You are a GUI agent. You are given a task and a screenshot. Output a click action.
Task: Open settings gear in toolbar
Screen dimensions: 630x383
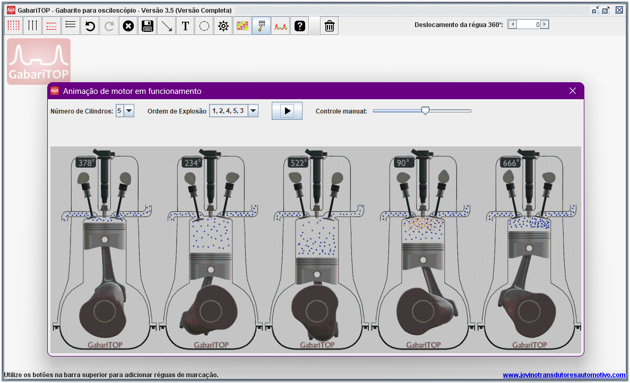tap(223, 26)
